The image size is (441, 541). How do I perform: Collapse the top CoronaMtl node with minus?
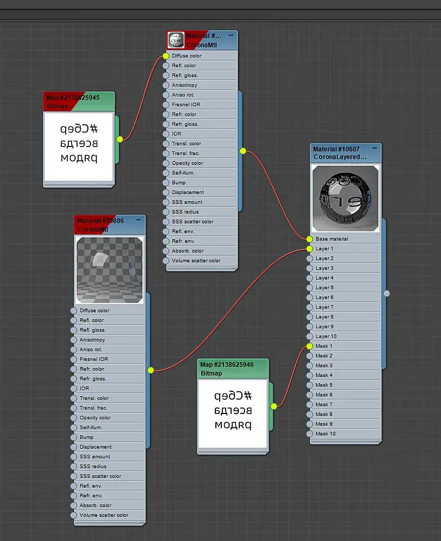pyautogui.click(x=231, y=35)
